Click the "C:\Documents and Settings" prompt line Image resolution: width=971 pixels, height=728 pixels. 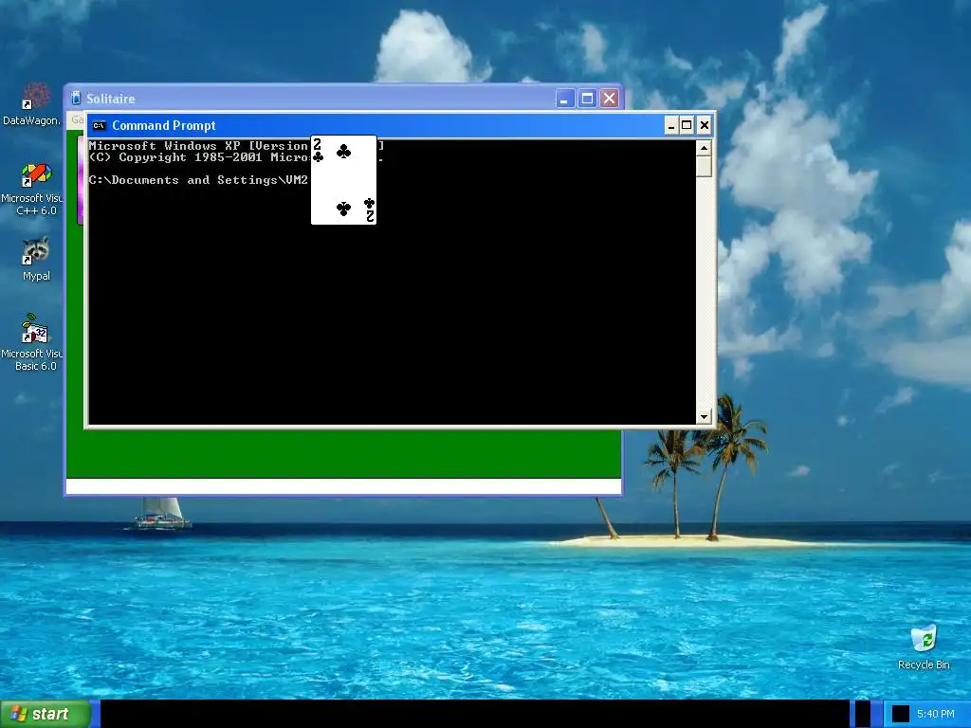[198, 180]
